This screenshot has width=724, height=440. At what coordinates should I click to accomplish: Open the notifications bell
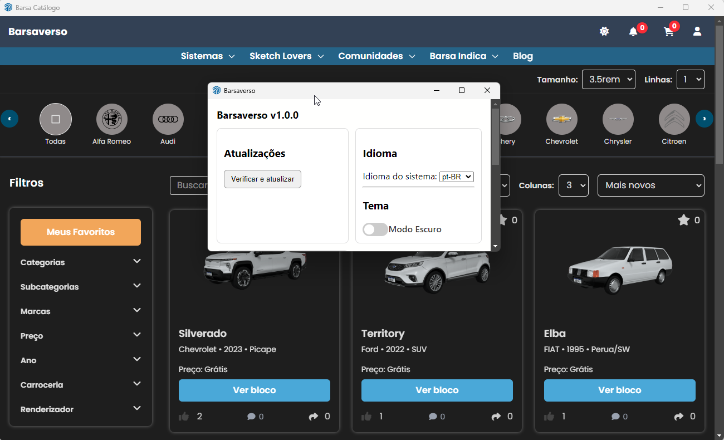pyautogui.click(x=633, y=32)
